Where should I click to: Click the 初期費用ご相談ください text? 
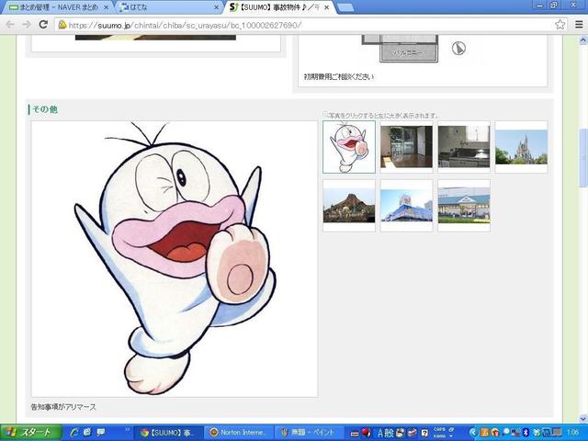click(x=339, y=77)
